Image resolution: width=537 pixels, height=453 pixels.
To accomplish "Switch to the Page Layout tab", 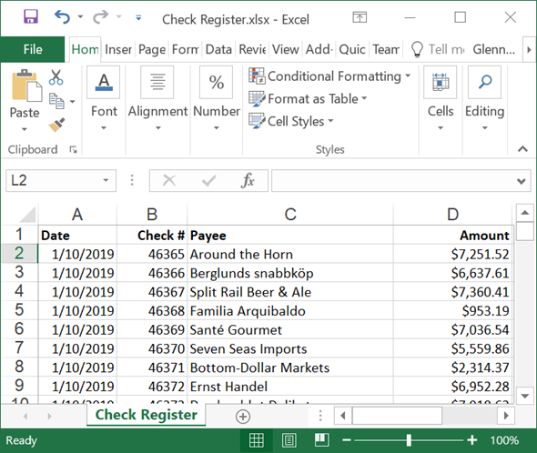I will click(152, 50).
